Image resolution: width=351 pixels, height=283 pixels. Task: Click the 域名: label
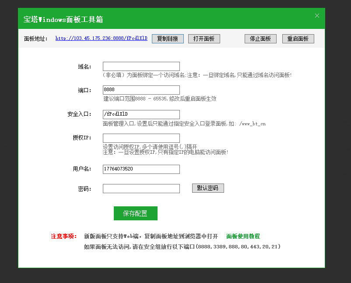click(84, 67)
